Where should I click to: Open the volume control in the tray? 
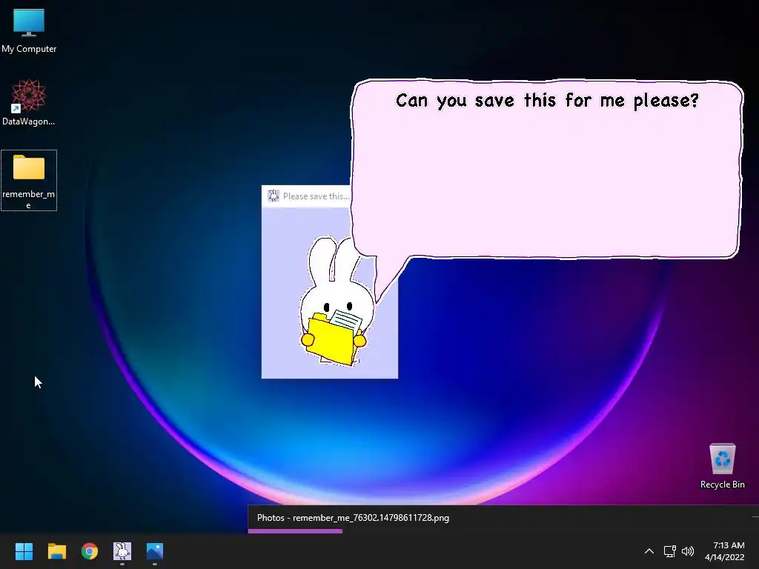coord(687,551)
